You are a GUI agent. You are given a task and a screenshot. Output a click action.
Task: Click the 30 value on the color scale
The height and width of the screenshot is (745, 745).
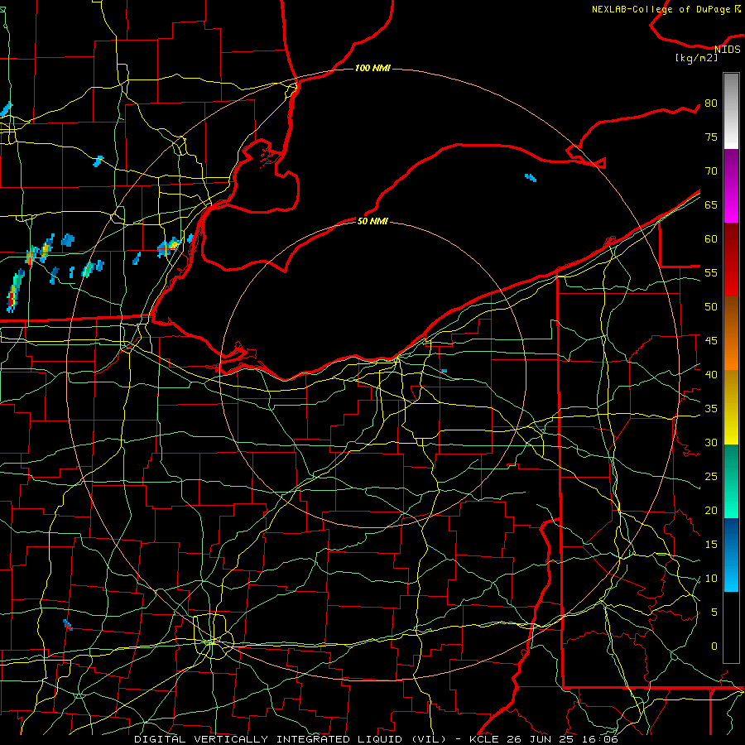711,442
